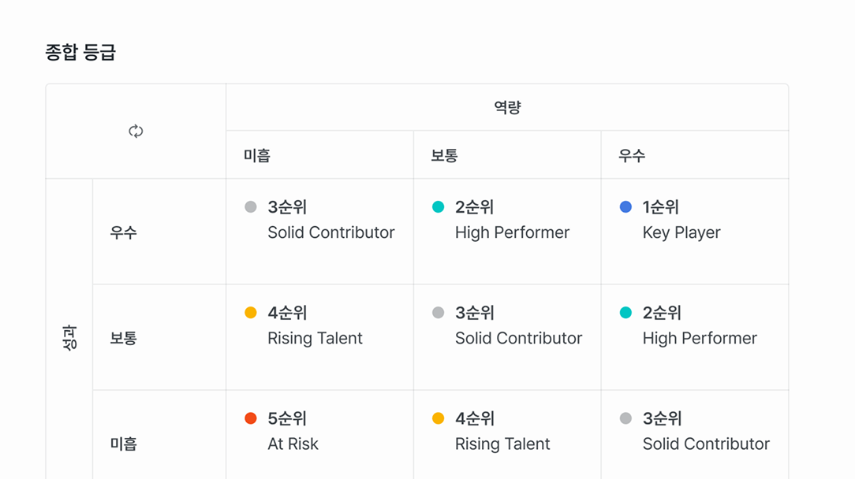
Task: Click the blue dot beside 1순위 Key Player
Action: coord(625,207)
